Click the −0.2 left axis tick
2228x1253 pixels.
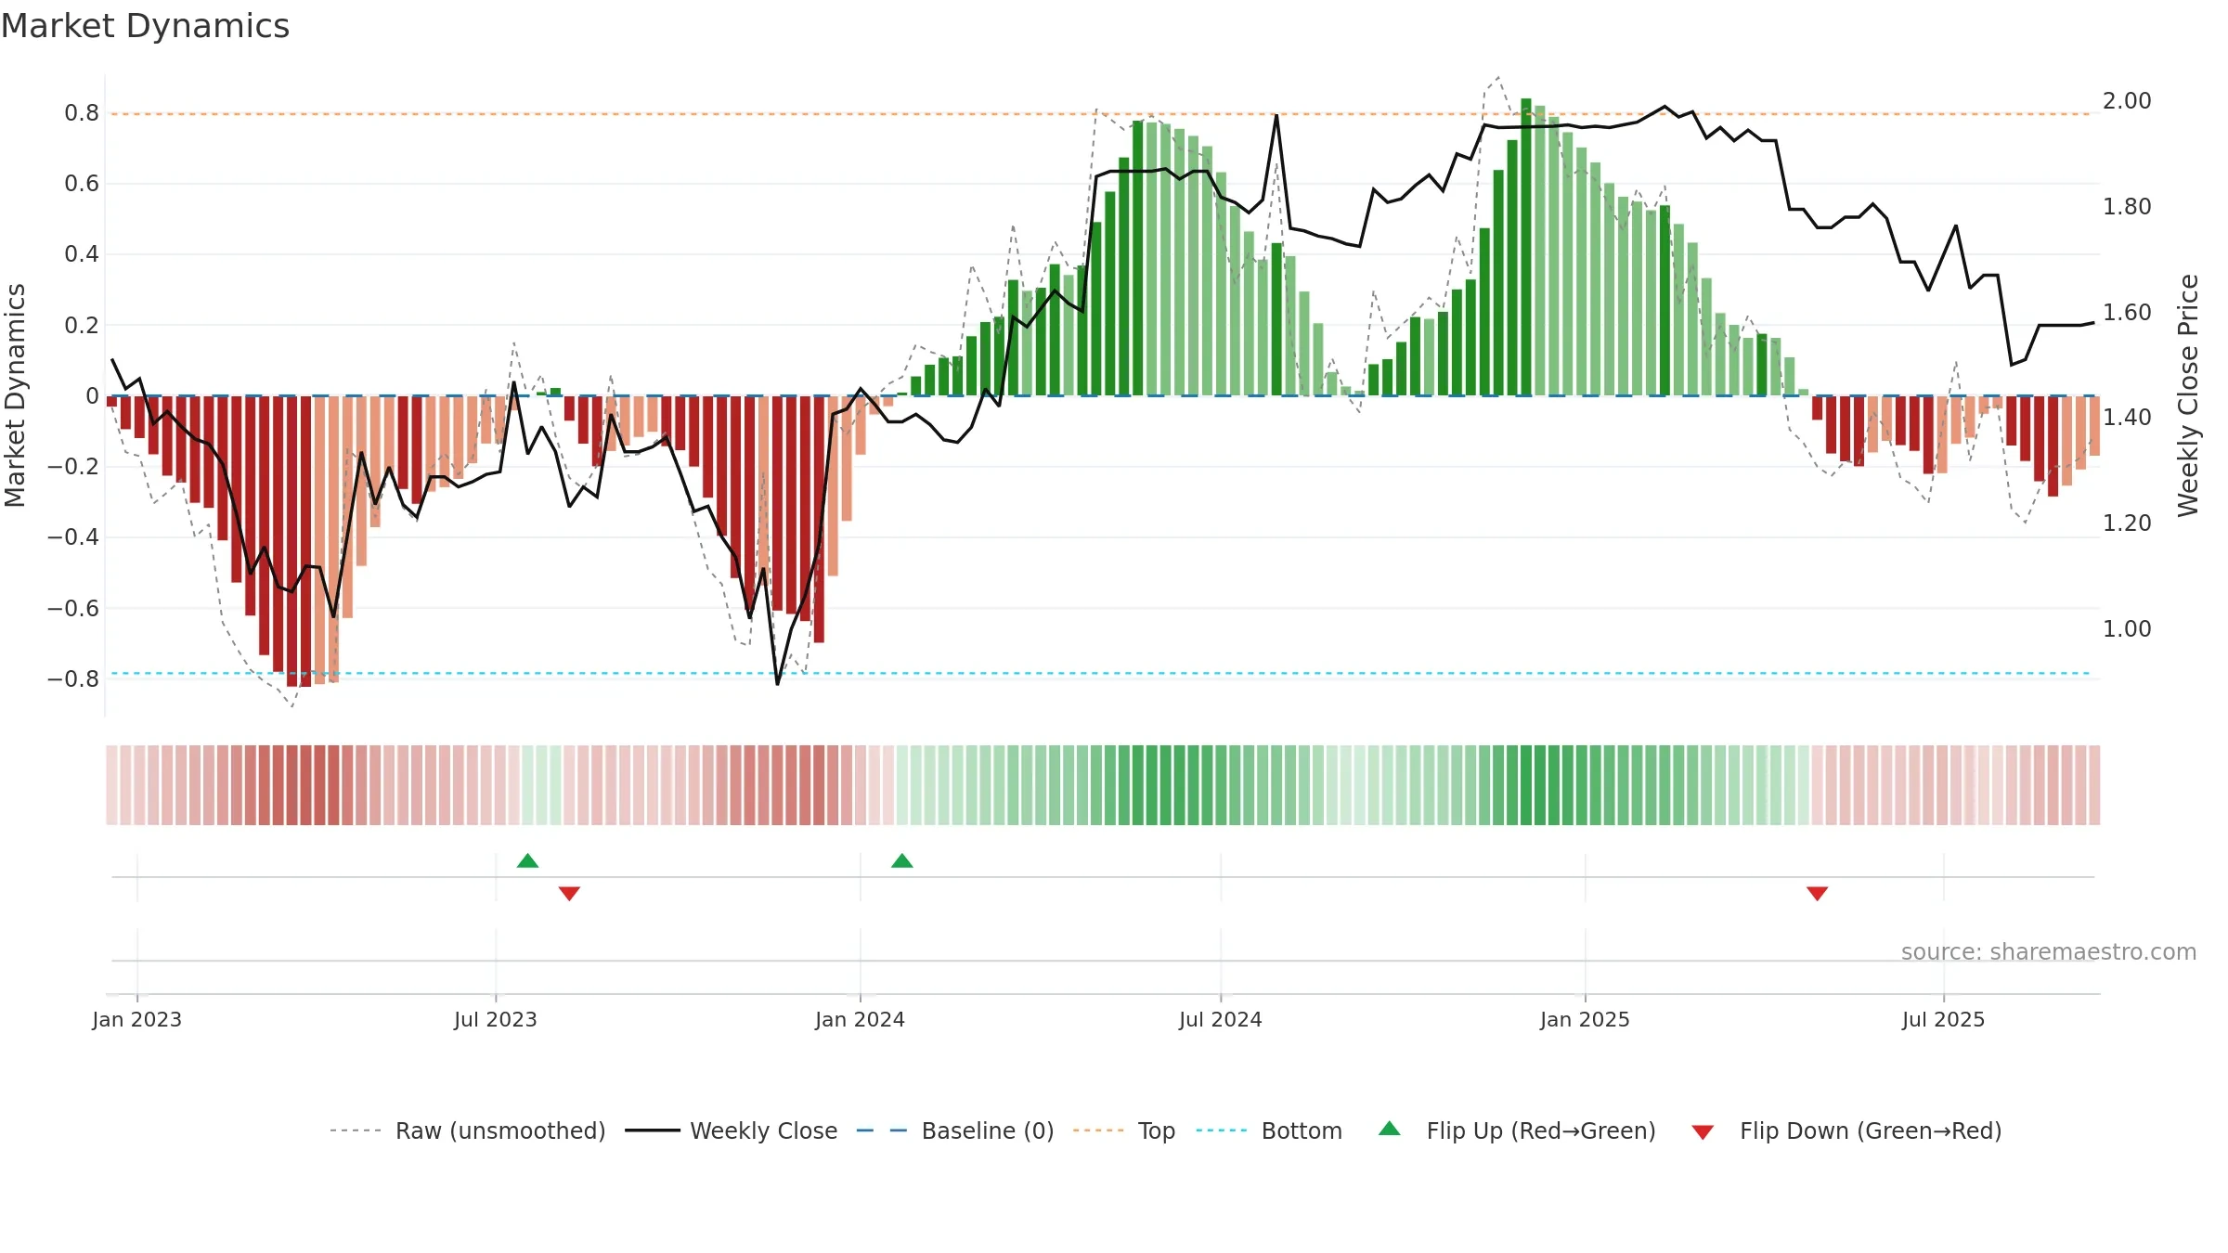(x=73, y=467)
